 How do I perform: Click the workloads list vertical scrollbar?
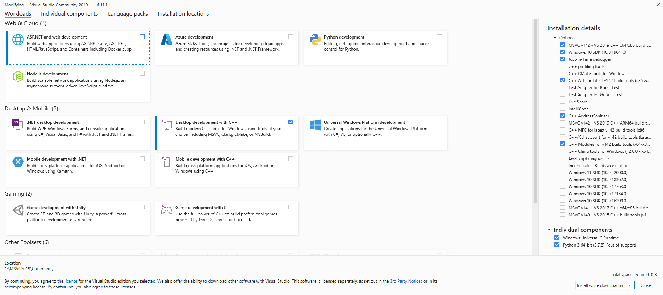click(x=535, y=113)
